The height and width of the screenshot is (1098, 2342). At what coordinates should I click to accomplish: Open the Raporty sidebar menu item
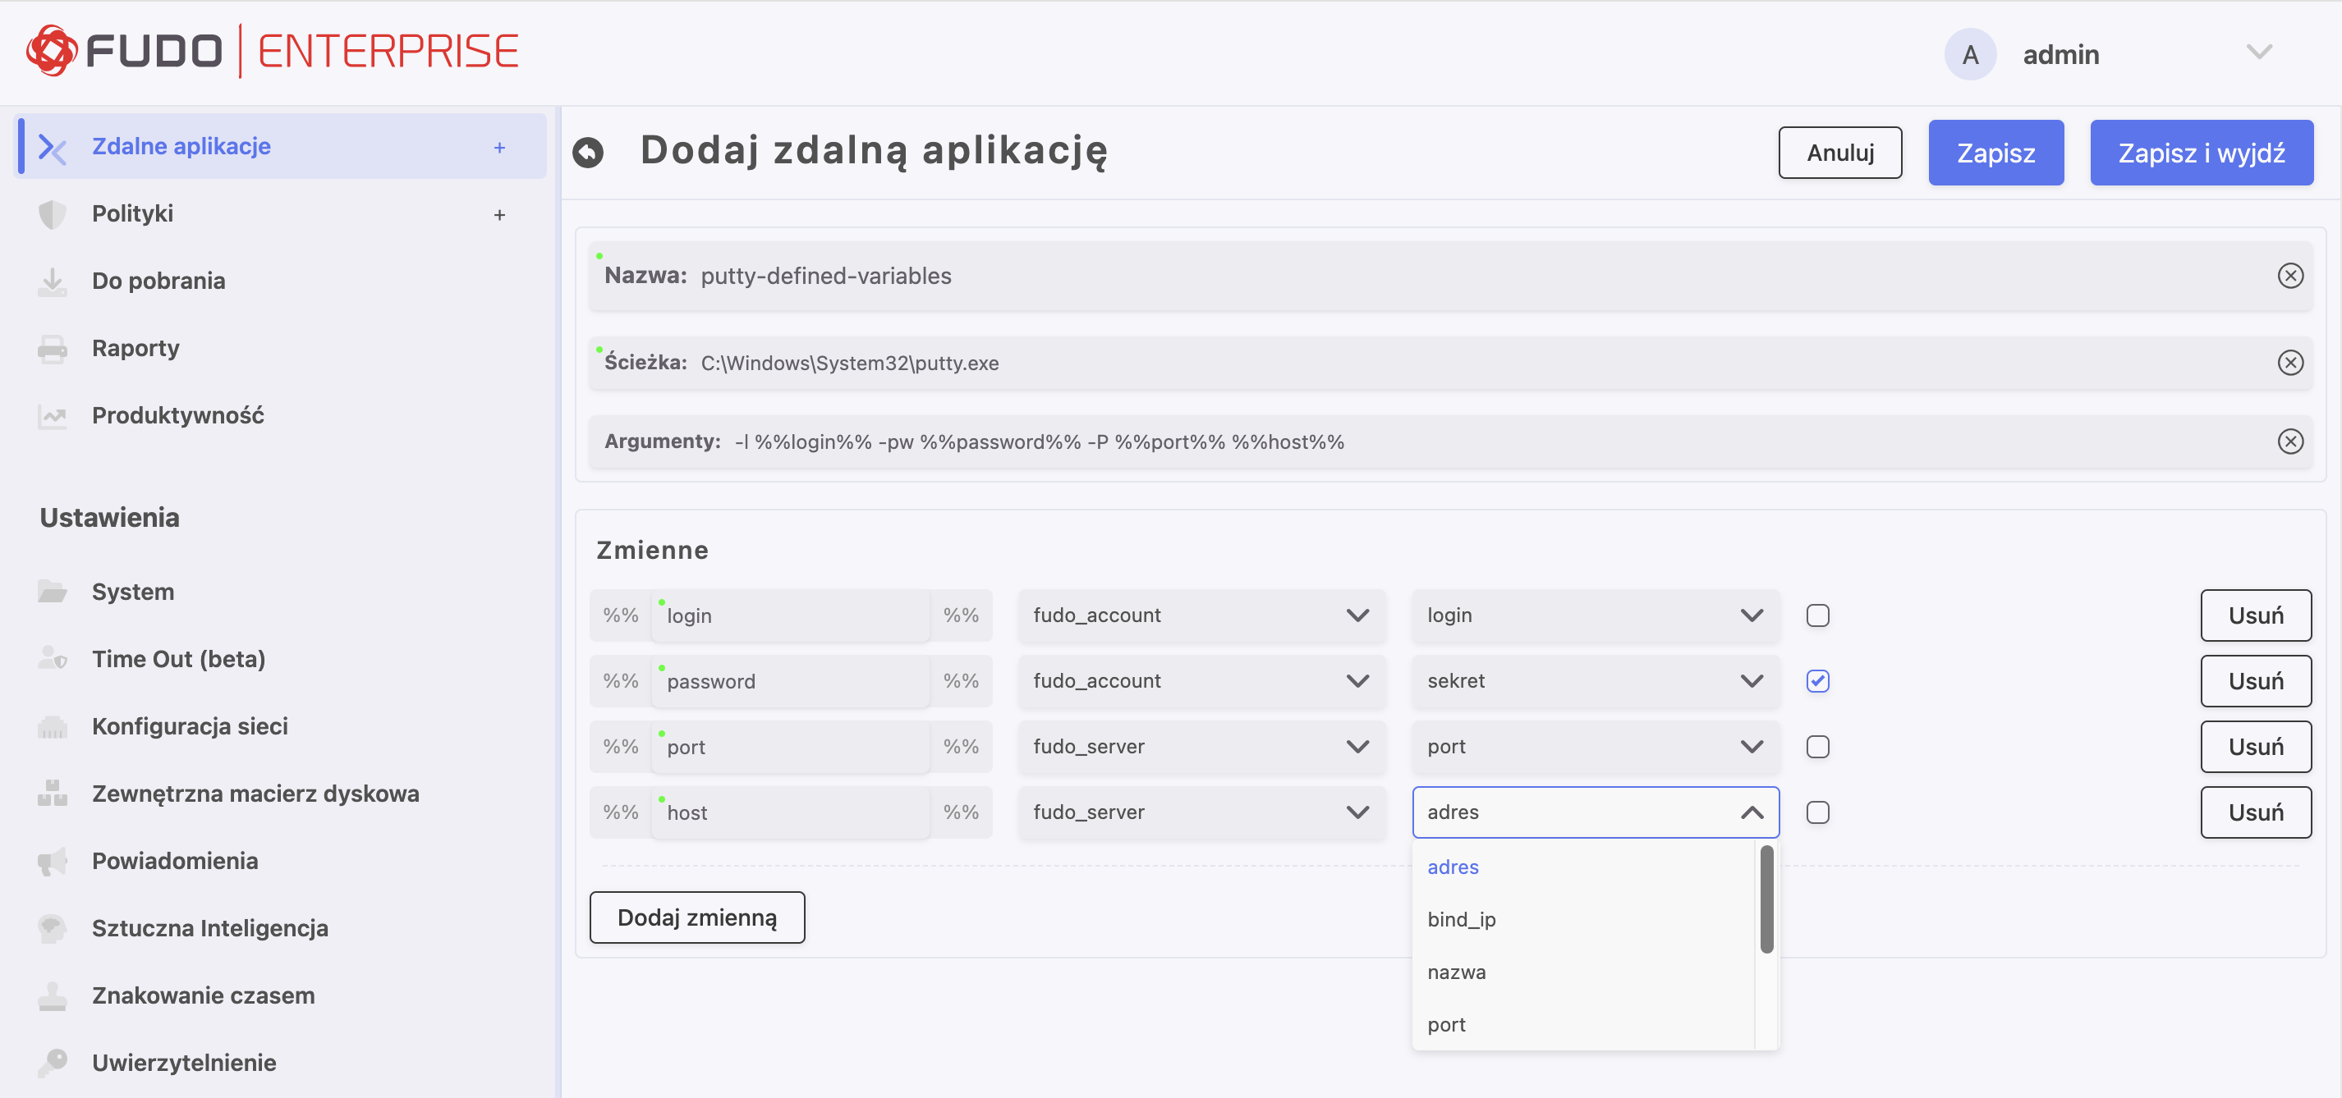135,348
